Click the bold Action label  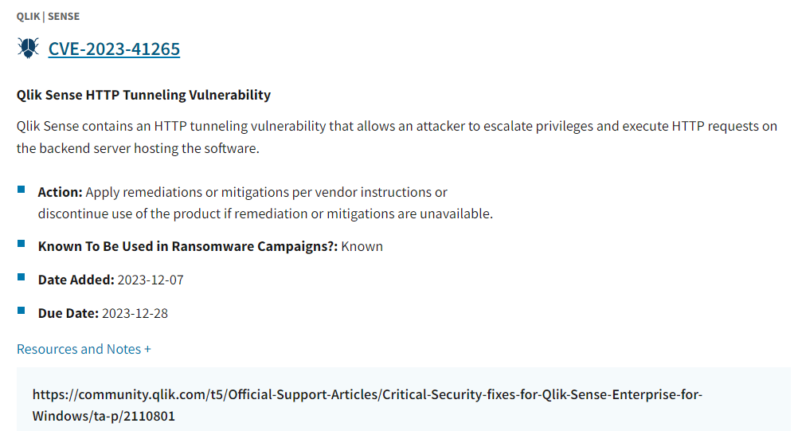[60, 192]
